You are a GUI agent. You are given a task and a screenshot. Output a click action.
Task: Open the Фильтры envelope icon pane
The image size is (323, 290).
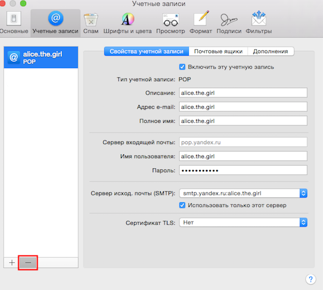[259, 22]
